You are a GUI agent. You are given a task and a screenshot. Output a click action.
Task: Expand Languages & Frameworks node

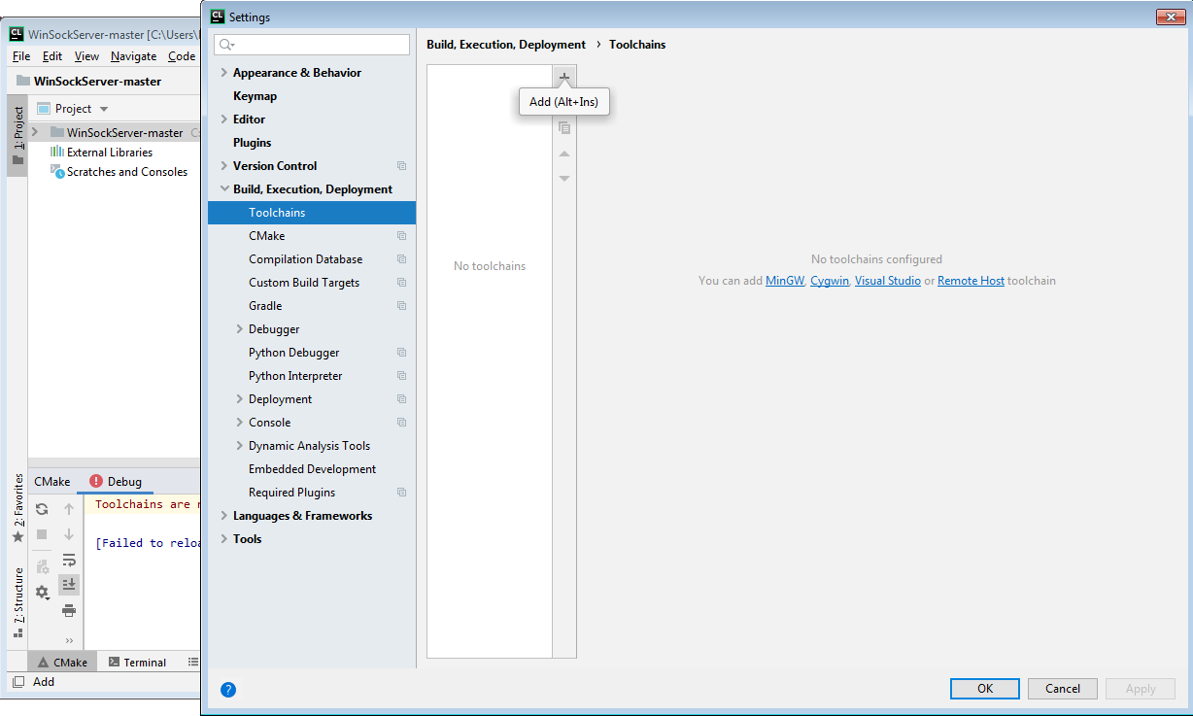click(224, 516)
